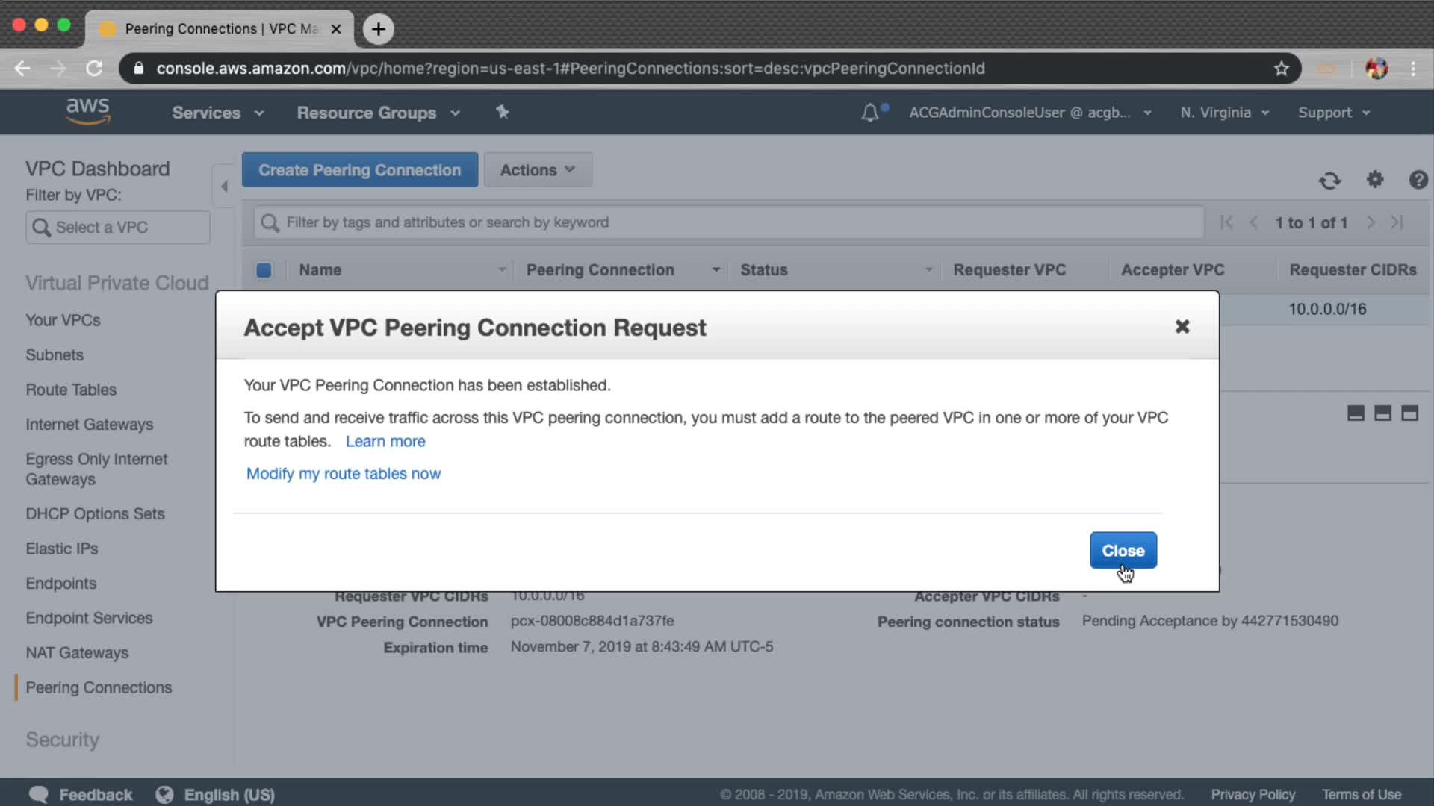Open the Actions dropdown
Viewport: 1434px width, 806px height.
click(x=538, y=170)
